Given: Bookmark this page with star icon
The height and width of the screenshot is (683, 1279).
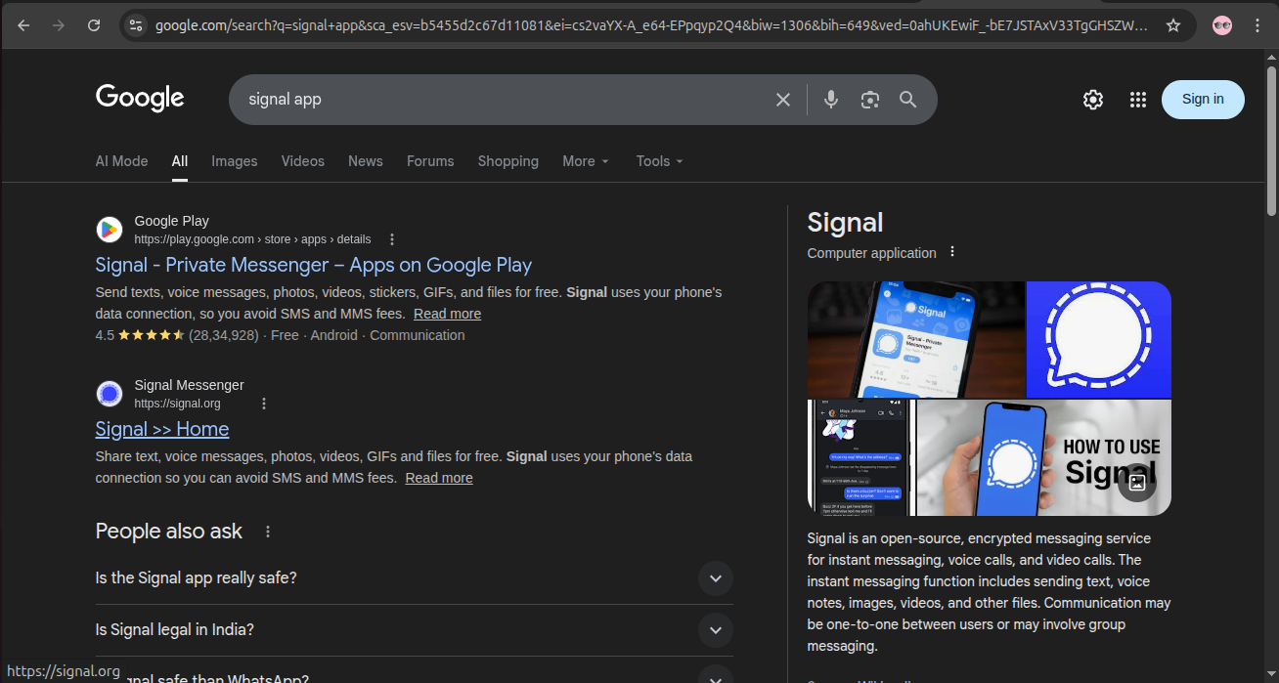Looking at the screenshot, I should tap(1173, 25).
